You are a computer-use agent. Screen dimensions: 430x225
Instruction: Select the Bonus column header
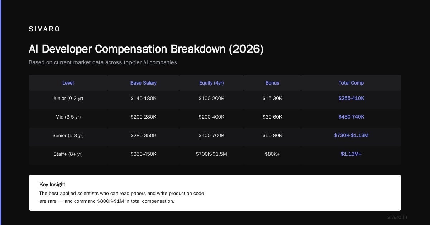coord(272,83)
